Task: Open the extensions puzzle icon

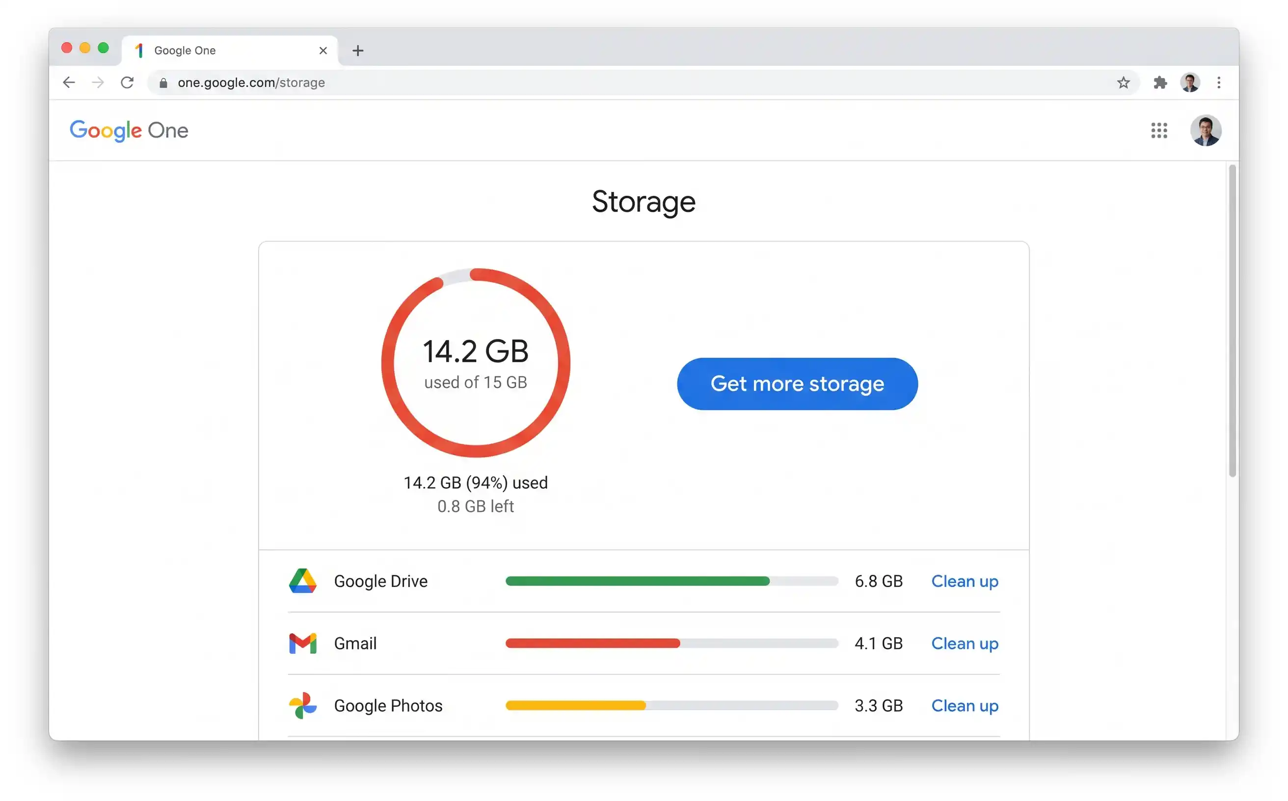Action: [x=1160, y=82]
